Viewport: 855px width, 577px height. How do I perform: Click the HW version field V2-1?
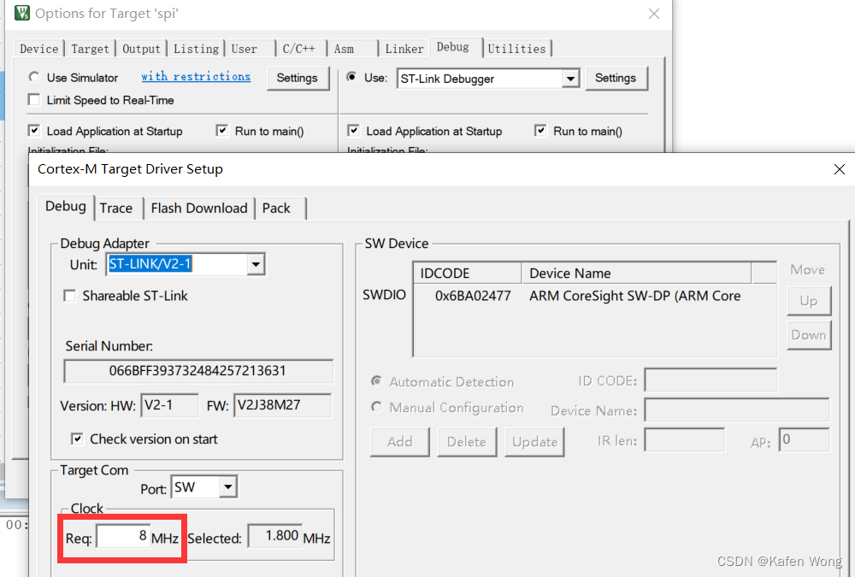pos(169,405)
